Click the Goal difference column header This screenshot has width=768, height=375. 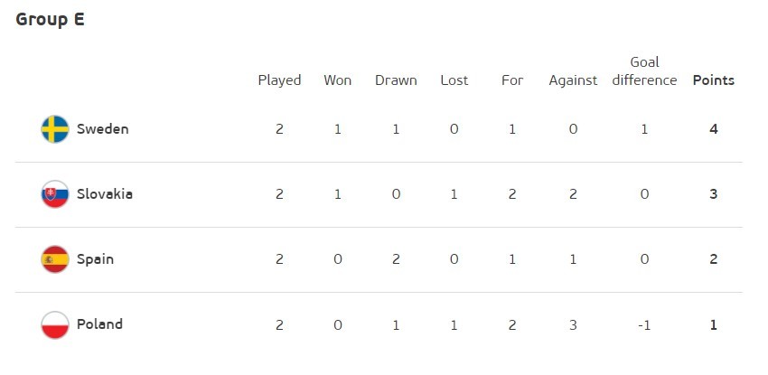tap(644, 71)
